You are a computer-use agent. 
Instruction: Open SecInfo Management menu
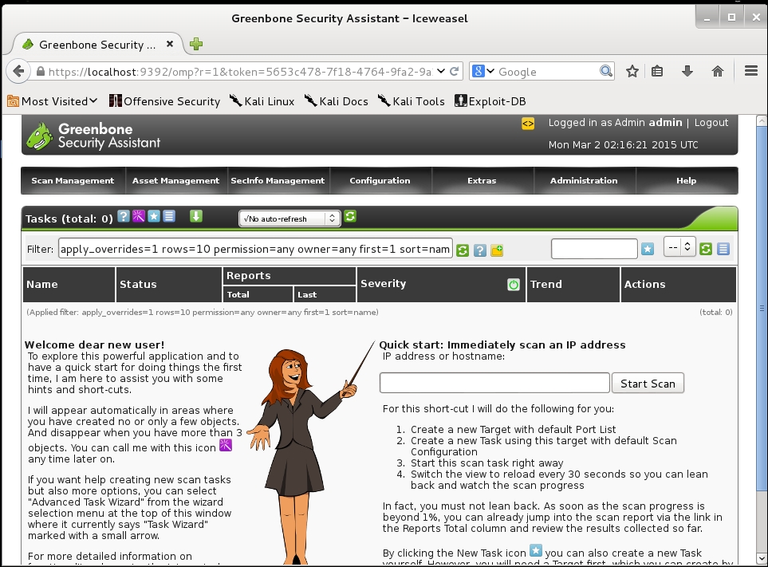pyautogui.click(x=278, y=181)
